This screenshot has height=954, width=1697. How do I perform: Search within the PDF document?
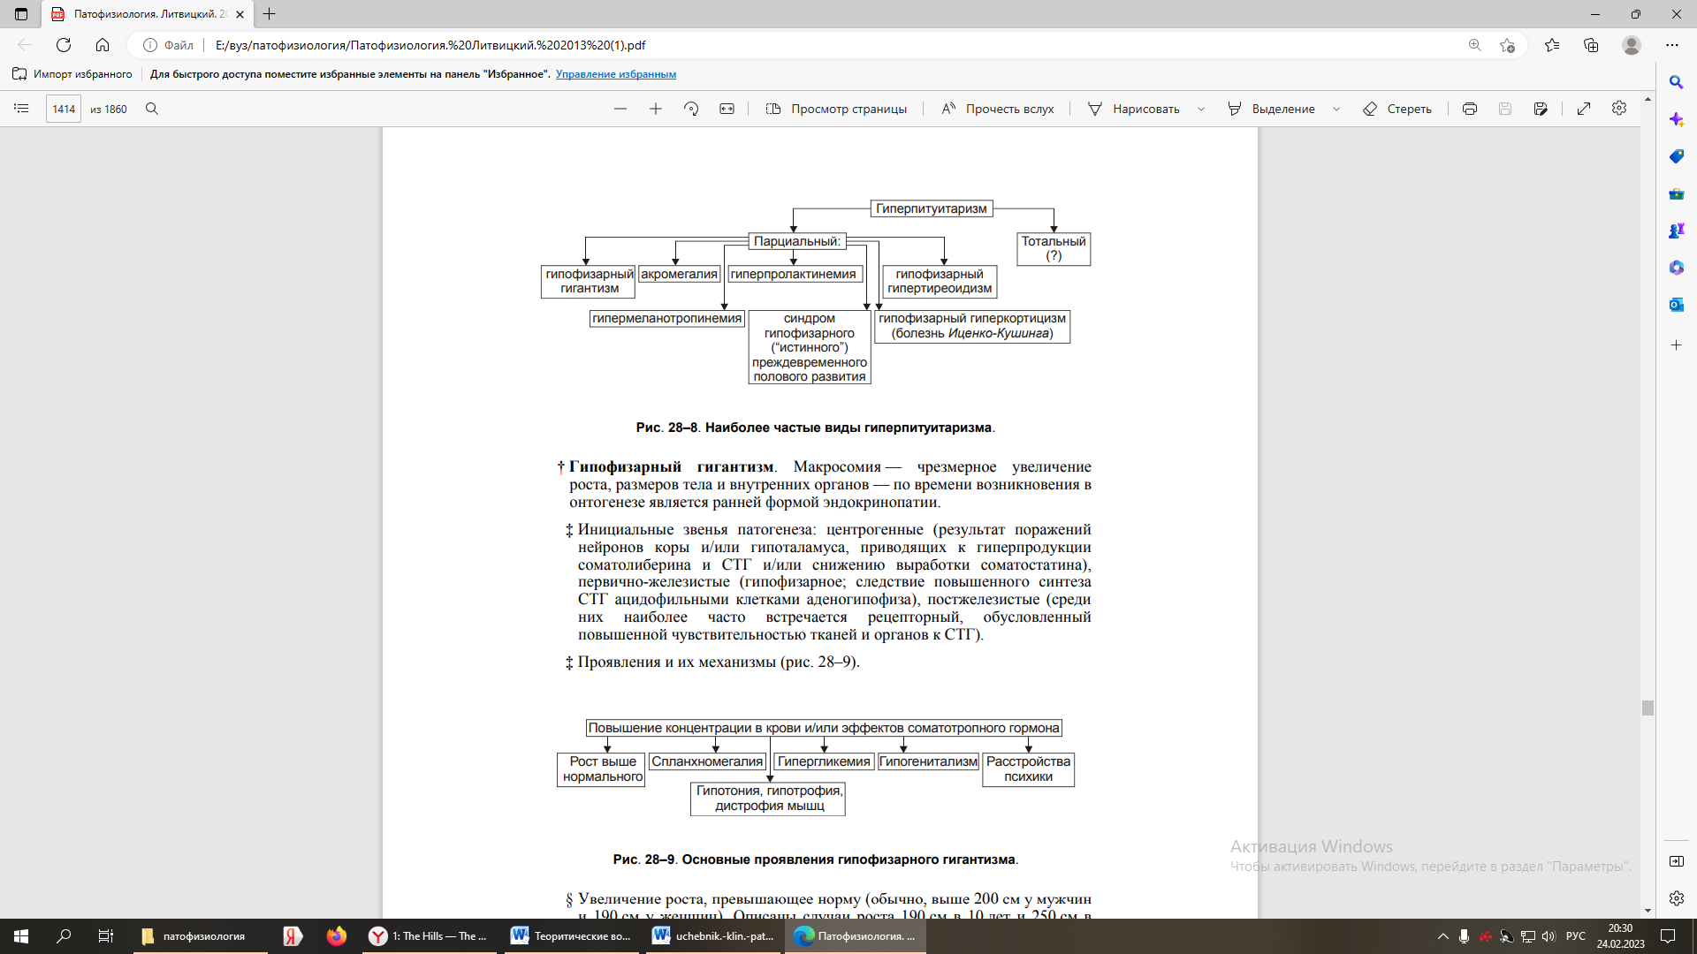[x=152, y=109]
